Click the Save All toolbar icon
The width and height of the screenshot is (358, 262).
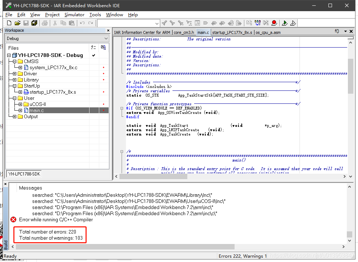coord(34,23)
